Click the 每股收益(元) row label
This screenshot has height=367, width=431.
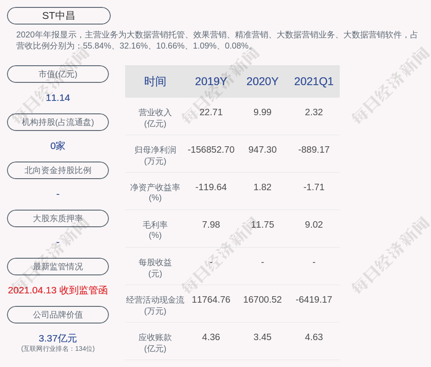tap(155, 268)
